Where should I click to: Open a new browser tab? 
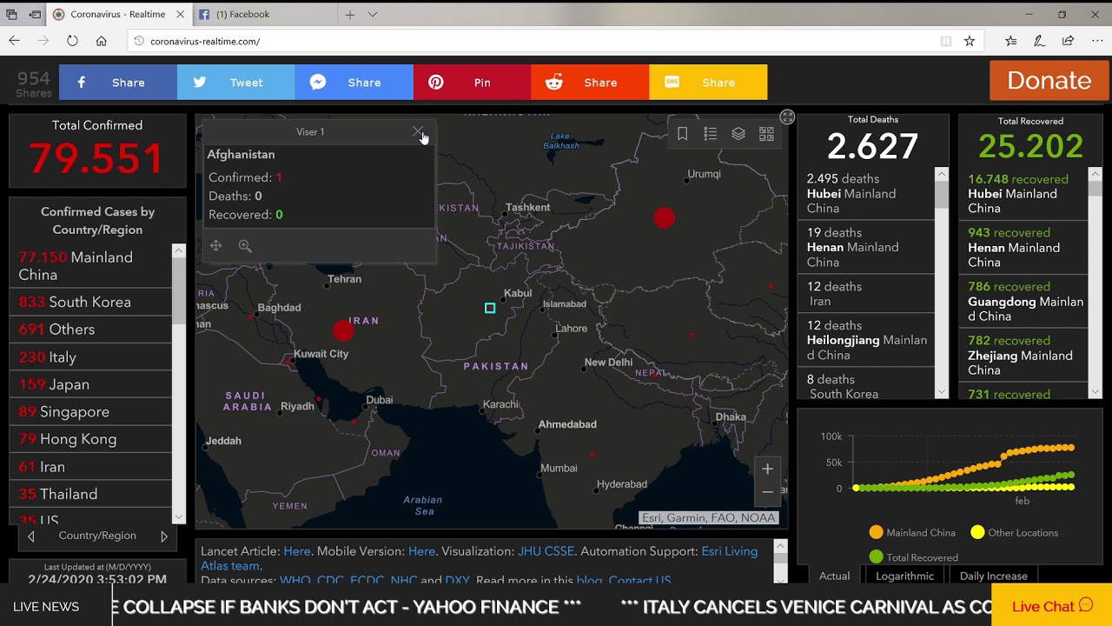coord(349,15)
